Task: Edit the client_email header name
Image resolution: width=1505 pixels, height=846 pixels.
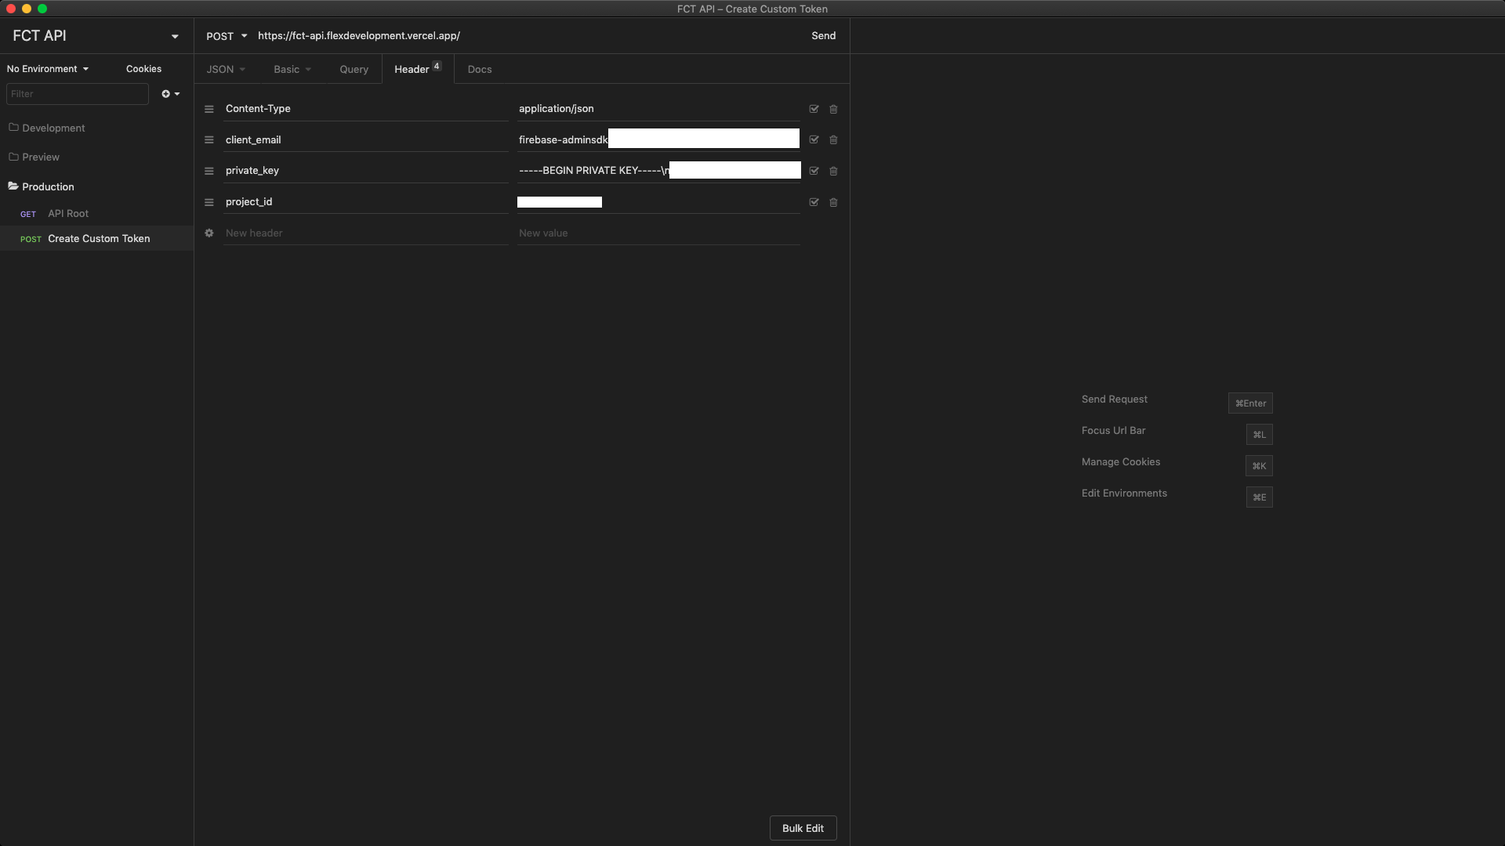Action: click(x=366, y=139)
